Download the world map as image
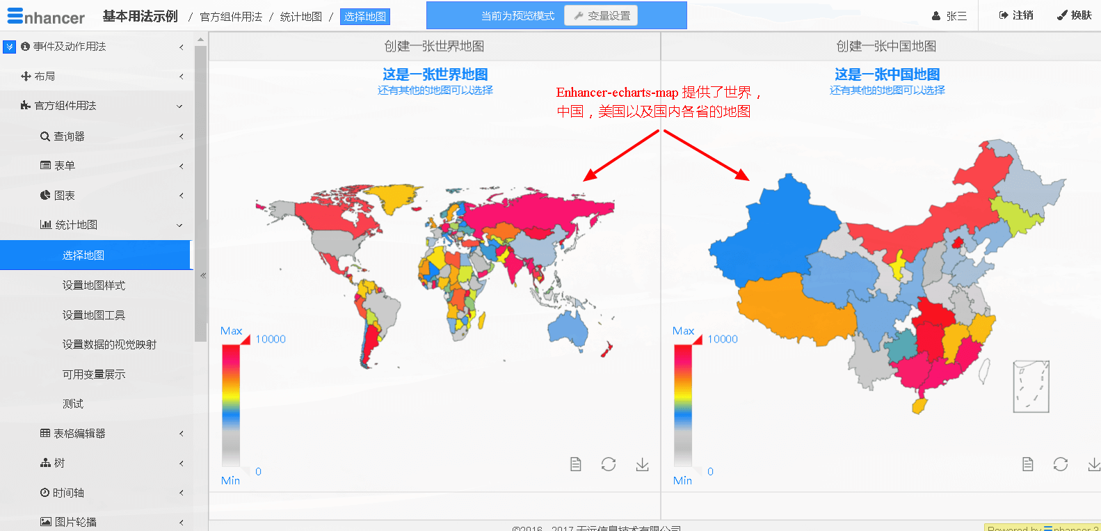This screenshot has width=1101, height=531. pos(642,464)
